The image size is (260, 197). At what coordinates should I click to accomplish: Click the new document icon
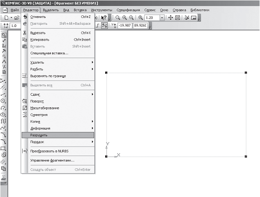(x=6, y=18)
